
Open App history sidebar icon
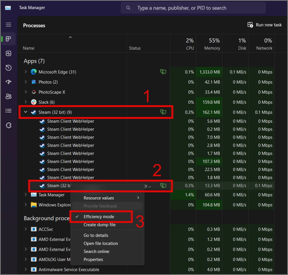click(x=8, y=68)
